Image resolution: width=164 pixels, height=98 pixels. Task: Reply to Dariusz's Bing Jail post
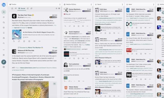65,26
